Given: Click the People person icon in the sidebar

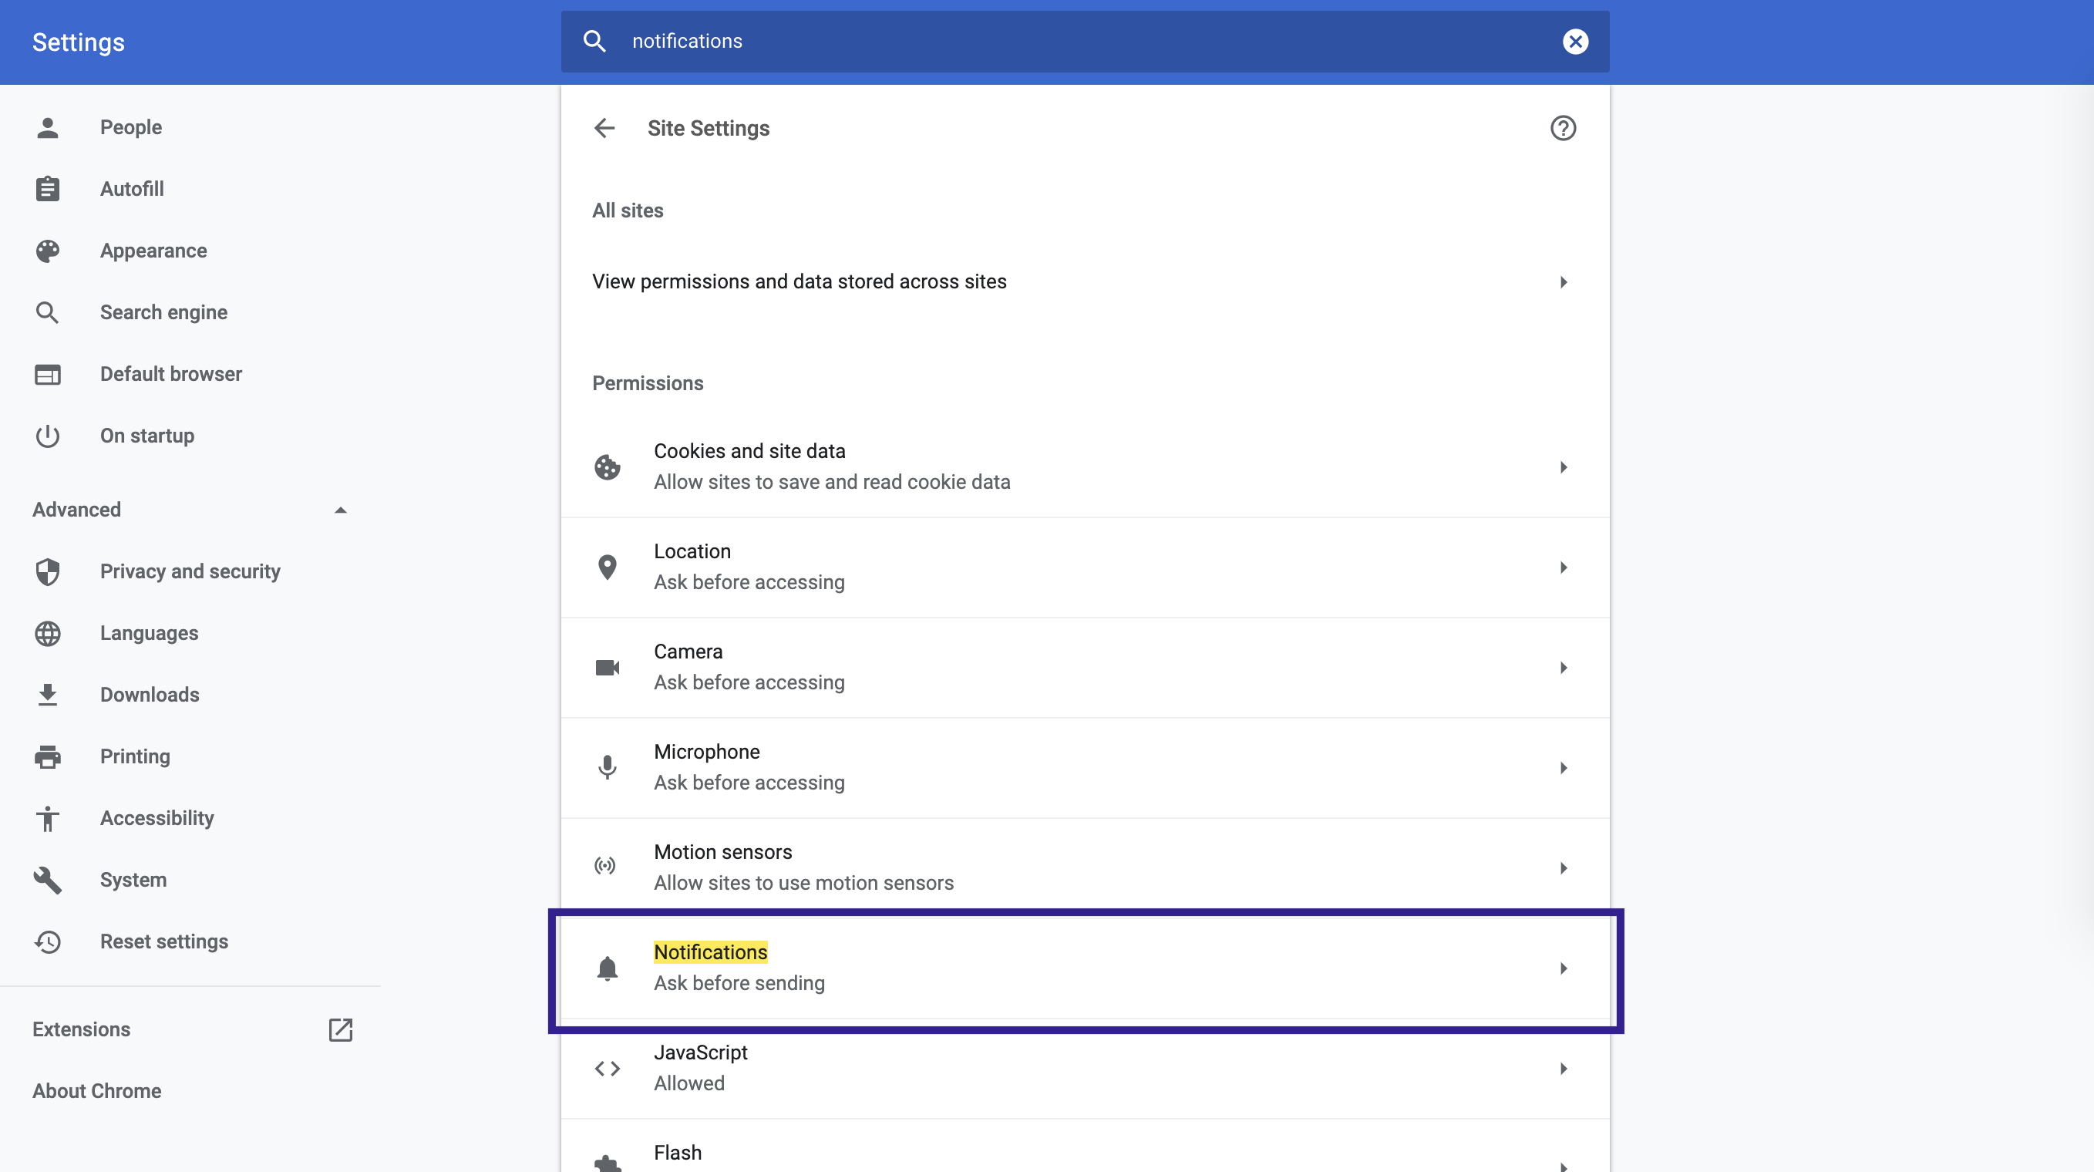Looking at the screenshot, I should (47, 127).
